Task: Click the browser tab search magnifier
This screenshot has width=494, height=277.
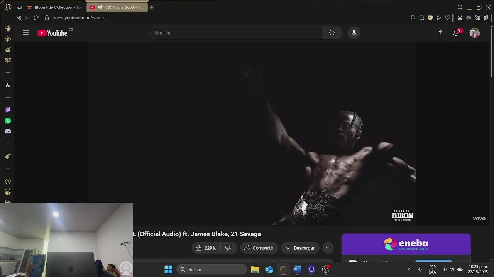Action: pos(460,7)
